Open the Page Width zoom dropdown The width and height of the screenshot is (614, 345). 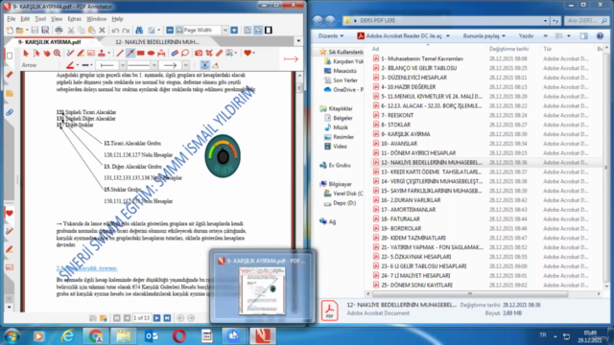point(225,30)
